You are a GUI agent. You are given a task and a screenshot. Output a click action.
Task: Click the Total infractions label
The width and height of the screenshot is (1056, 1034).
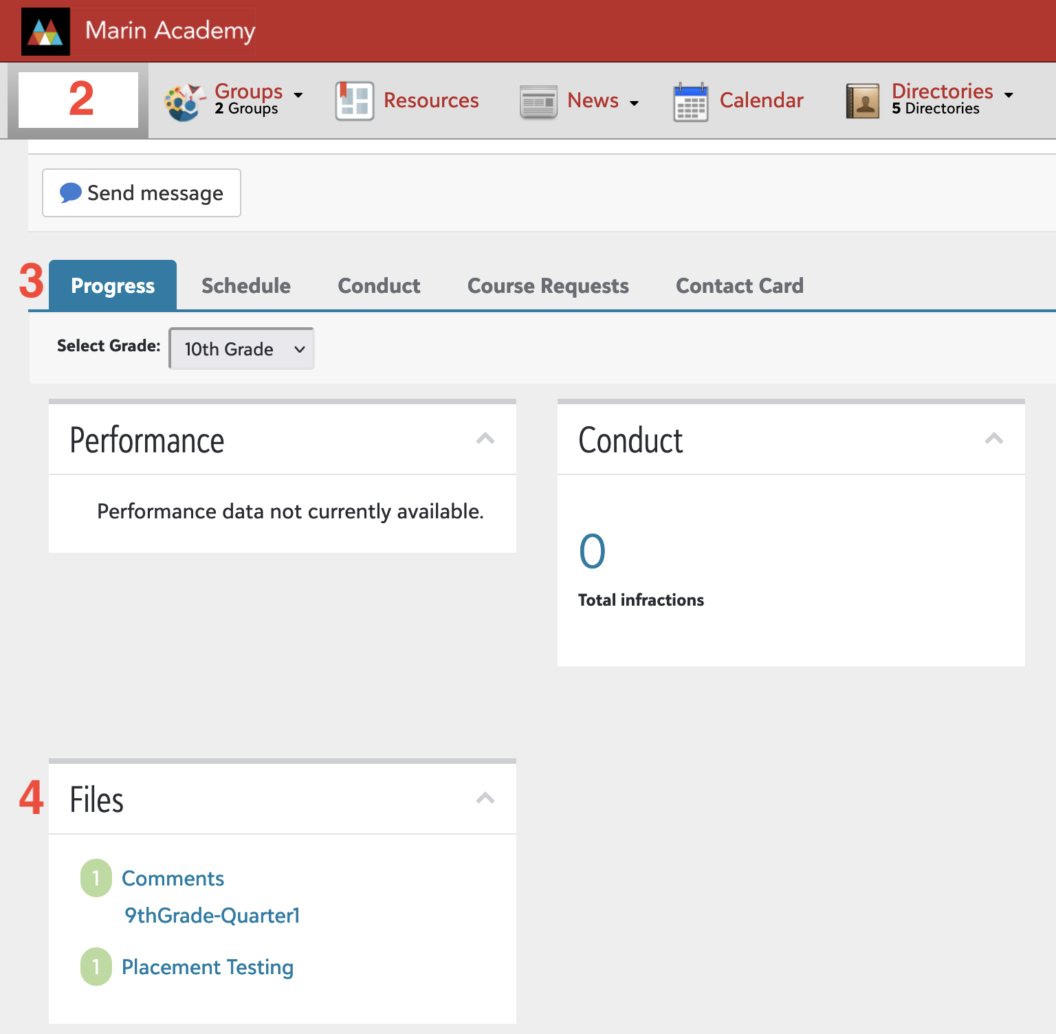641,600
